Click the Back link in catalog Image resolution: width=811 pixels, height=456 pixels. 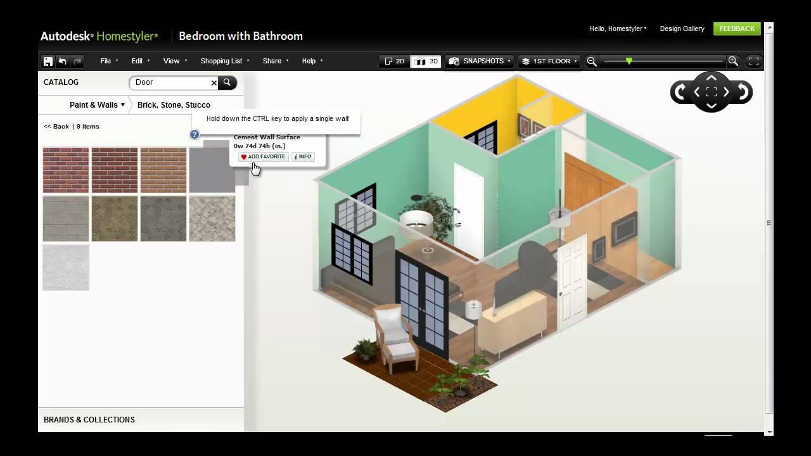(x=56, y=127)
